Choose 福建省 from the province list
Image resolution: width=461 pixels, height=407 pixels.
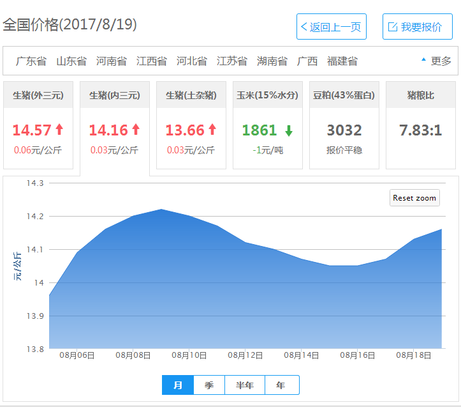(342, 61)
